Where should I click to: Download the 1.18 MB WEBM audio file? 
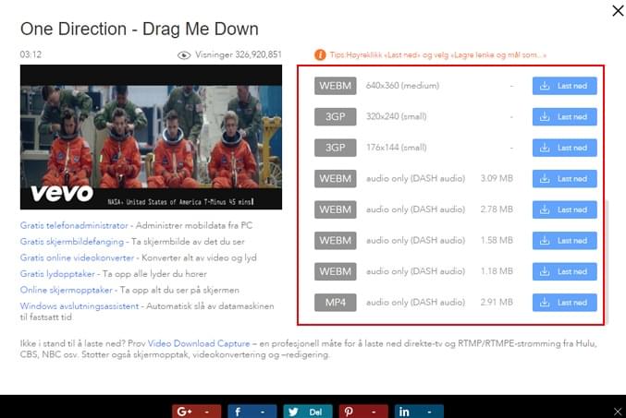[x=564, y=271]
